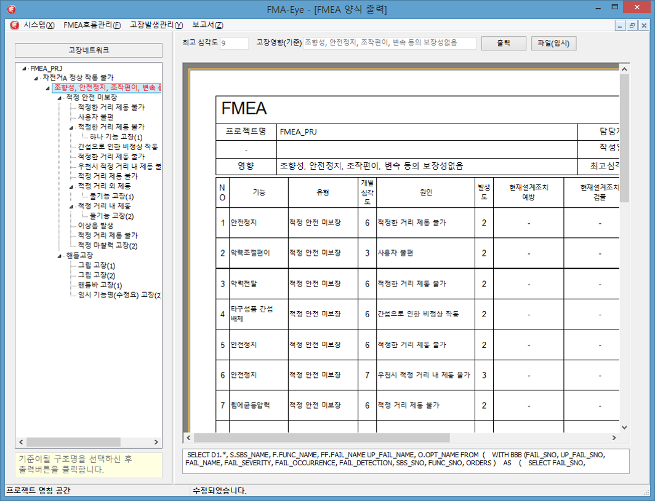655x501 pixels.
Task: Click the 프로젝트명 value FMEA_PRJ in the report
Action: tap(298, 132)
